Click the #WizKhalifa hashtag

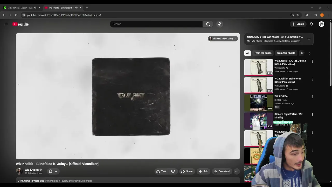(x=52, y=181)
